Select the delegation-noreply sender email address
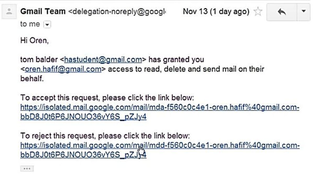 click(117, 12)
